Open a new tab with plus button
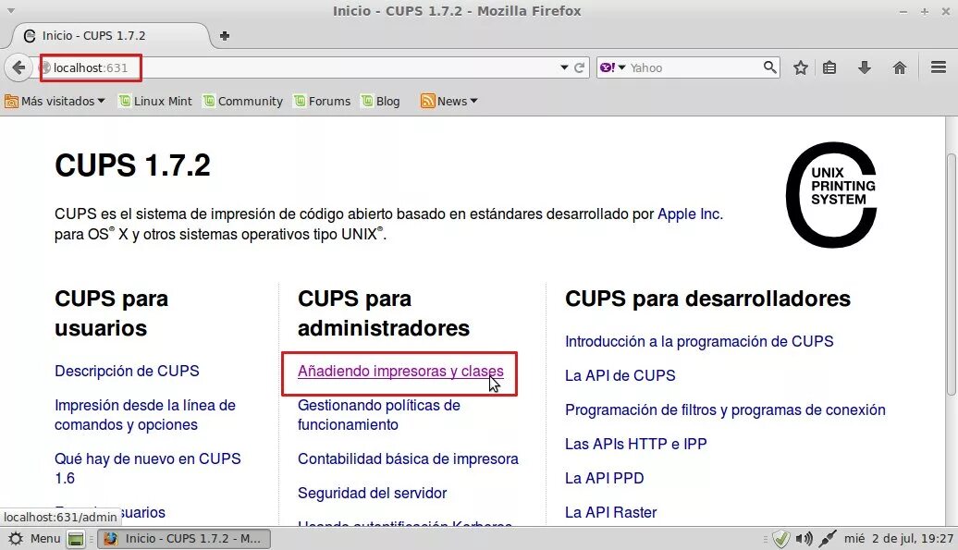Viewport: 958px width, 550px height. click(224, 36)
